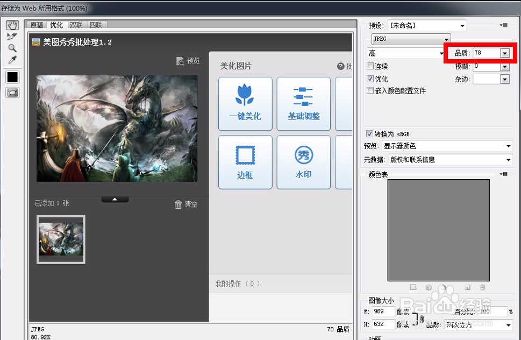Click the delete color trash icon
Viewport: 521px width, 340px height.
482,287
